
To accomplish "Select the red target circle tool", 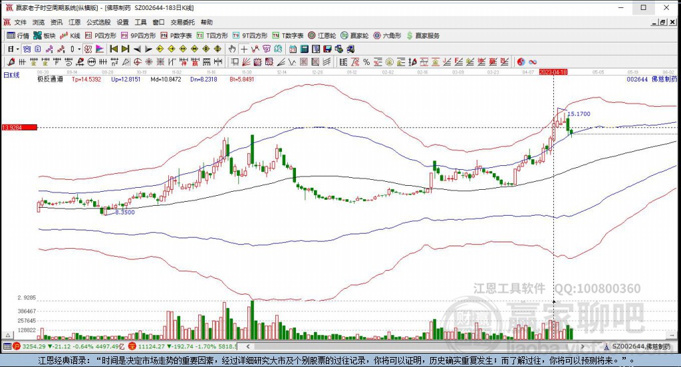I will [x=137, y=62].
